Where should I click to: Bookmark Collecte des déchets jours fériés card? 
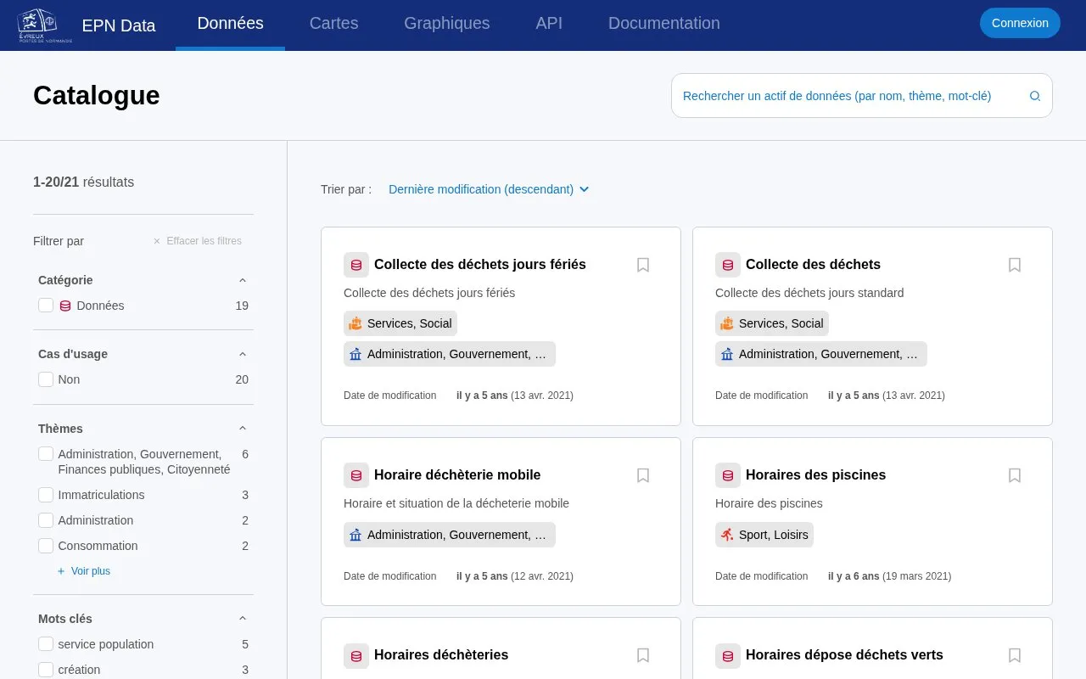click(x=643, y=265)
